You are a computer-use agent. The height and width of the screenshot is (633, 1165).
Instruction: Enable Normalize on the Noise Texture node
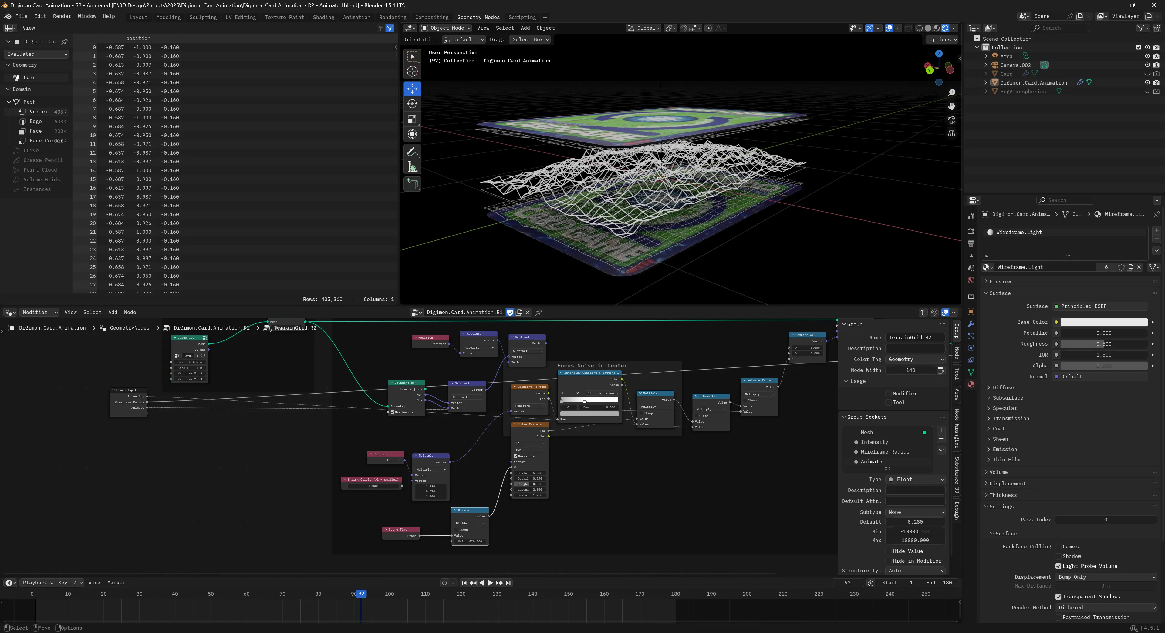click(x=515, y=456)
